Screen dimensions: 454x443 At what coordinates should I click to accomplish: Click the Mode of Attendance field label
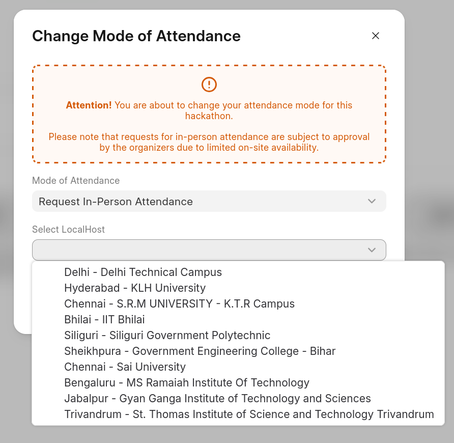pyautogui.click(x=76, y=181)
